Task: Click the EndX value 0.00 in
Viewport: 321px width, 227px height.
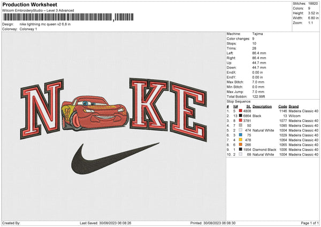Action: pyautogui.click(x=257, y=72)
